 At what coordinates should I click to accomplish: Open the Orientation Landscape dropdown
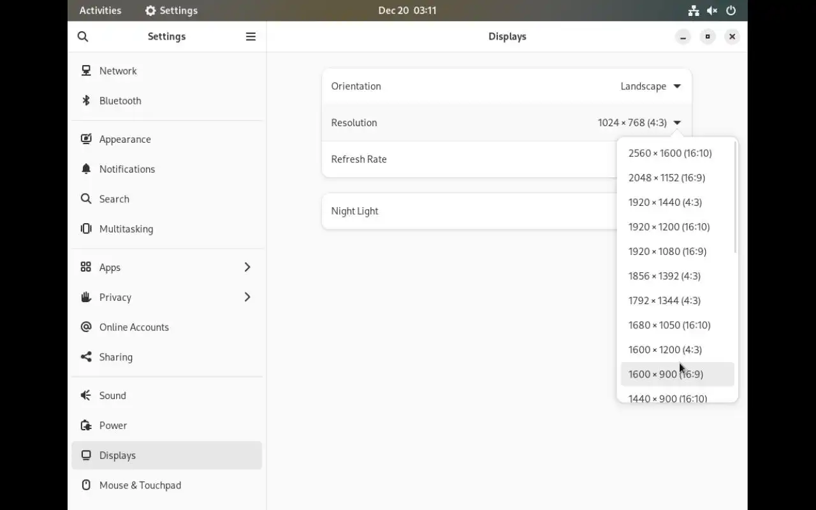point(650,86)
